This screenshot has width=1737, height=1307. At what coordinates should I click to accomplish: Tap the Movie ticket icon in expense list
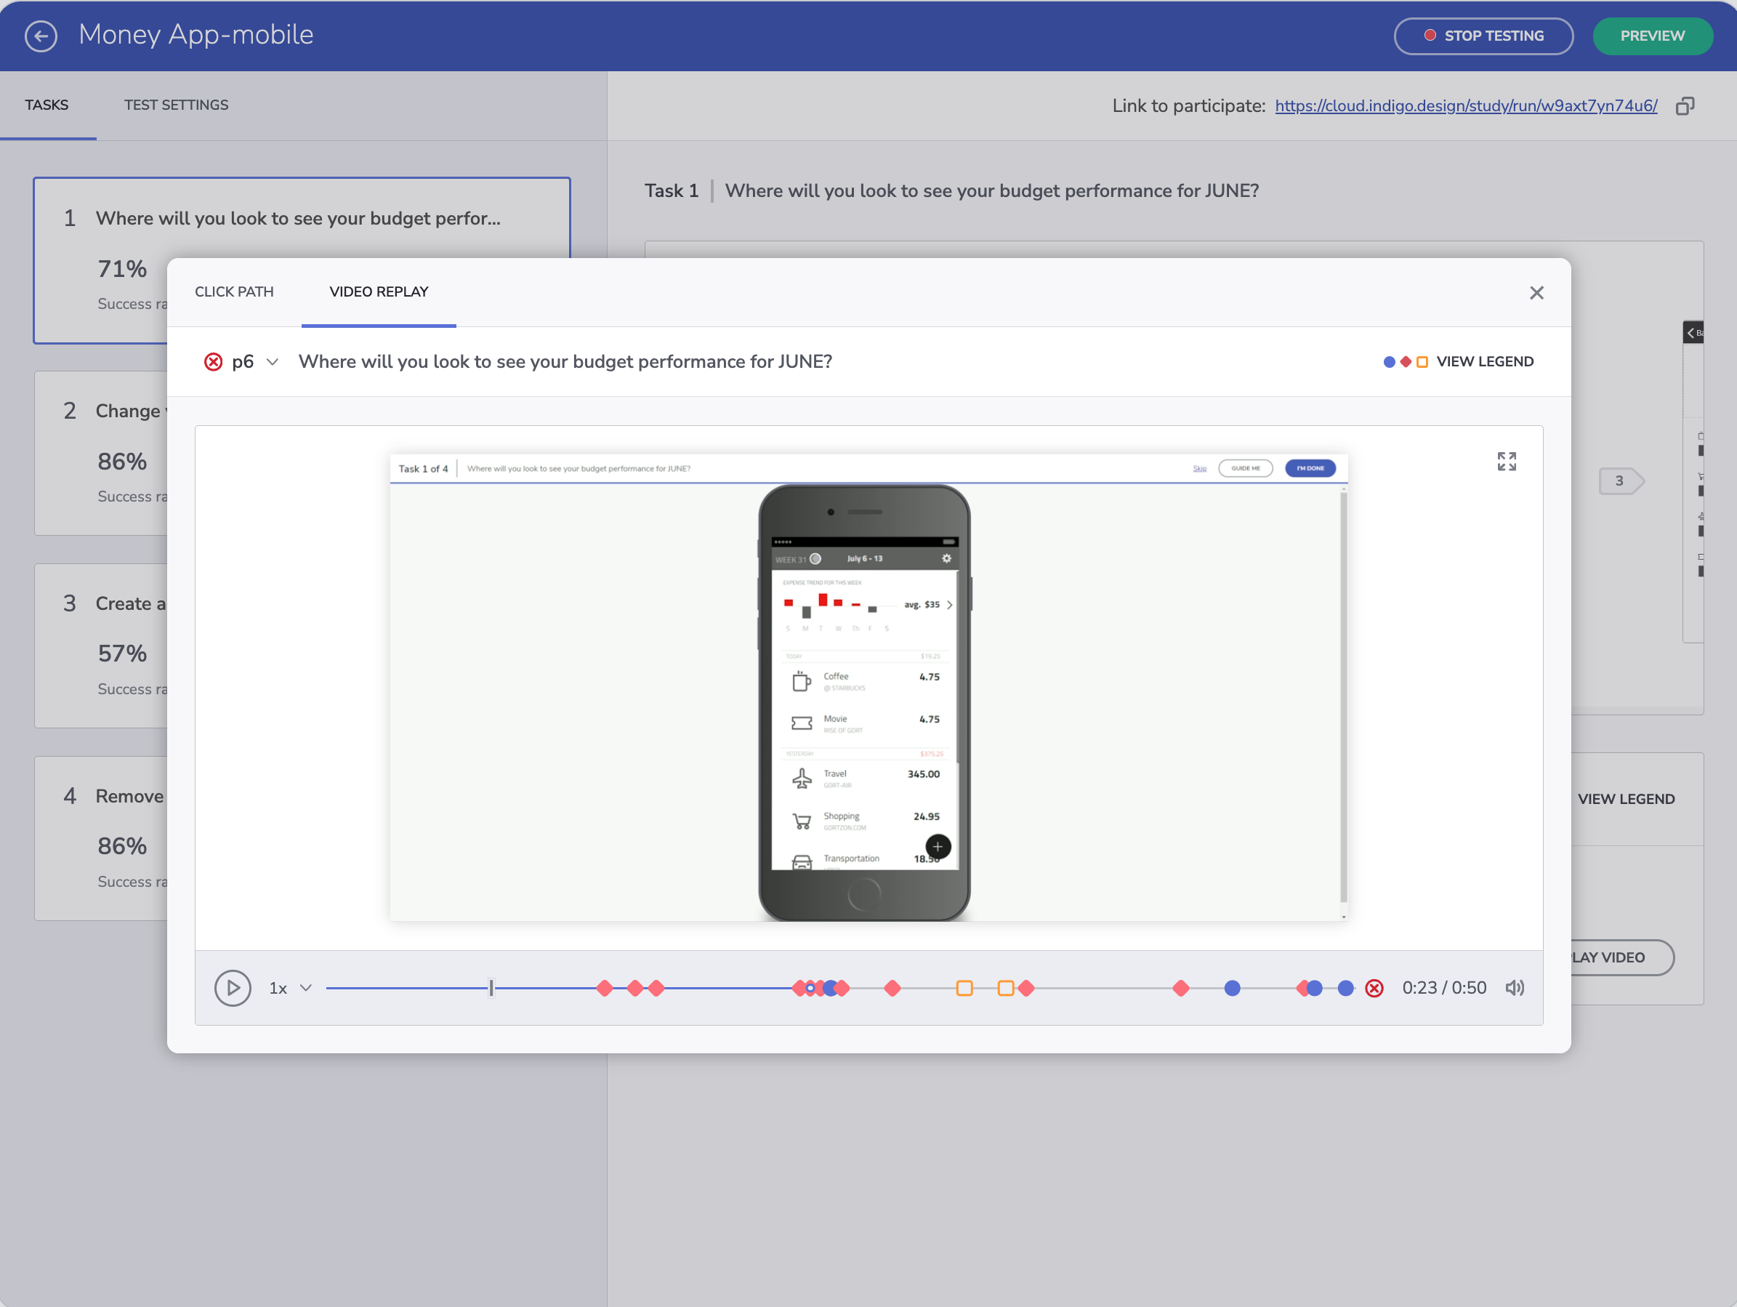801,723
